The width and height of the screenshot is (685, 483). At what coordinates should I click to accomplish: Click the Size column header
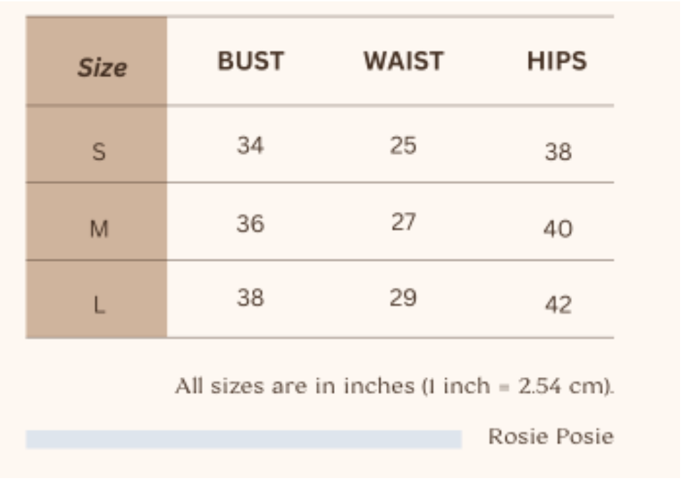point(102,67)
